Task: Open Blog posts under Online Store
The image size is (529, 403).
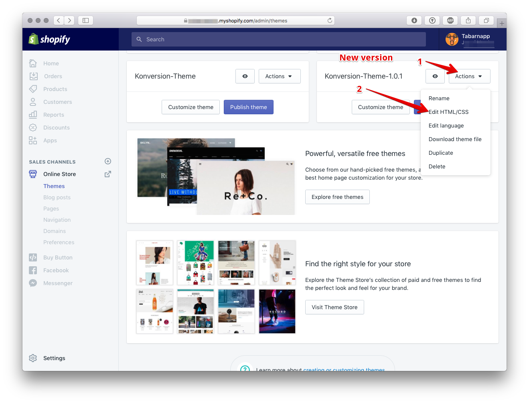Action: click(57, 197)
